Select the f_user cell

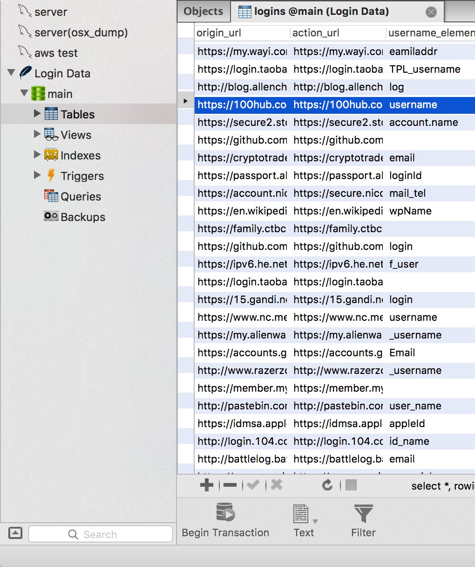point(431,264)
